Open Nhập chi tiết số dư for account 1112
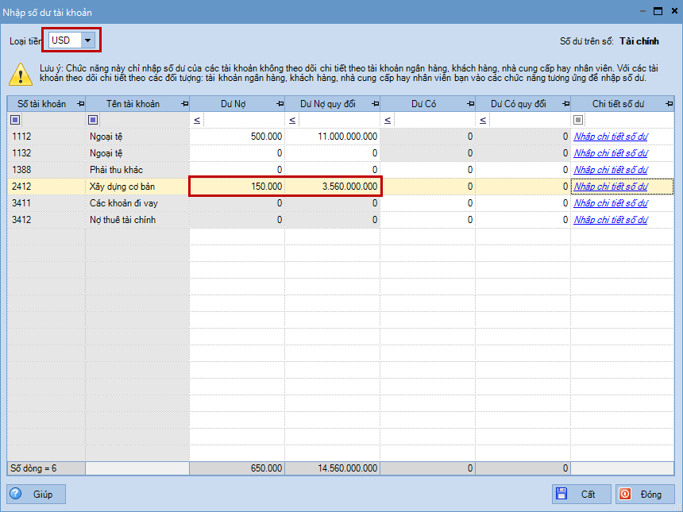 click(610, 137)
